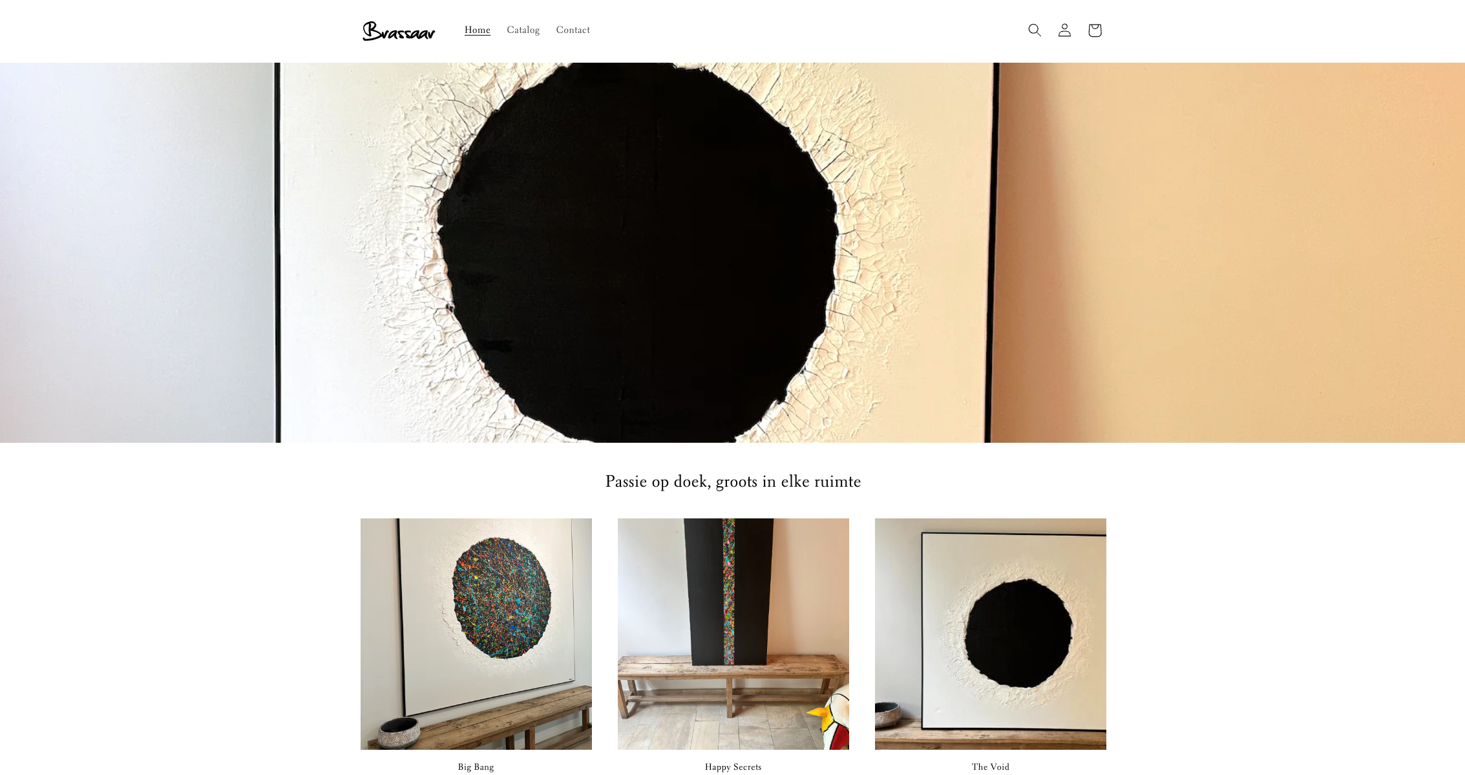Viewport: 1465px width, 775px height.
Task: Open the search magnifier icon
Action: coord(1034,30)
